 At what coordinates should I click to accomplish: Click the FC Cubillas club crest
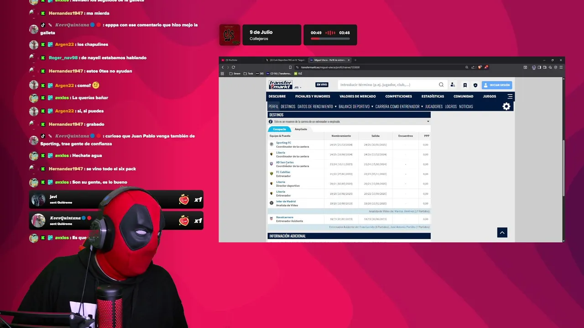271,174
